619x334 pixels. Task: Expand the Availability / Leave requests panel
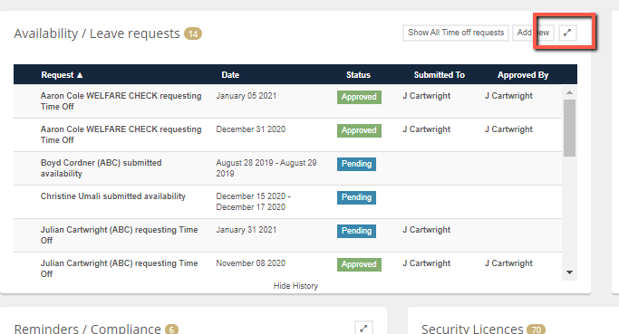[567, 33]
